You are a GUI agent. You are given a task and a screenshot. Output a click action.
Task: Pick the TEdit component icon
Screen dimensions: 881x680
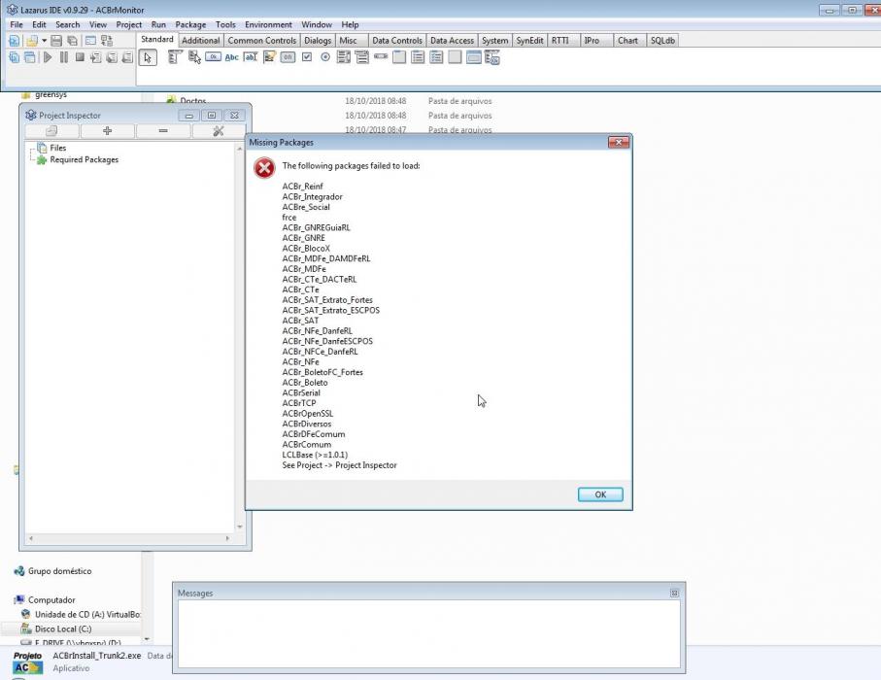250,57
